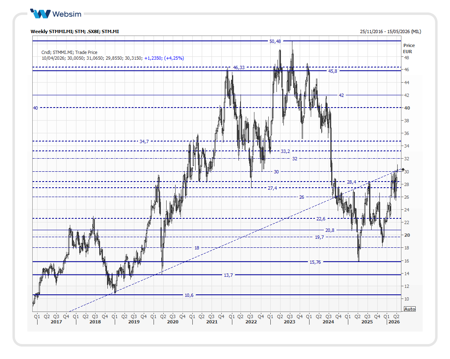This screenshot has width=450, height=359.
Task: Select the 28,4 level label
Action: click(x=352, y=182)
